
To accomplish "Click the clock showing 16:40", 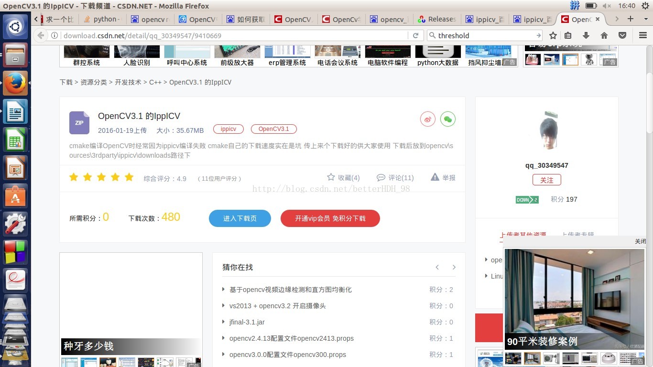I will coord(627,6).
